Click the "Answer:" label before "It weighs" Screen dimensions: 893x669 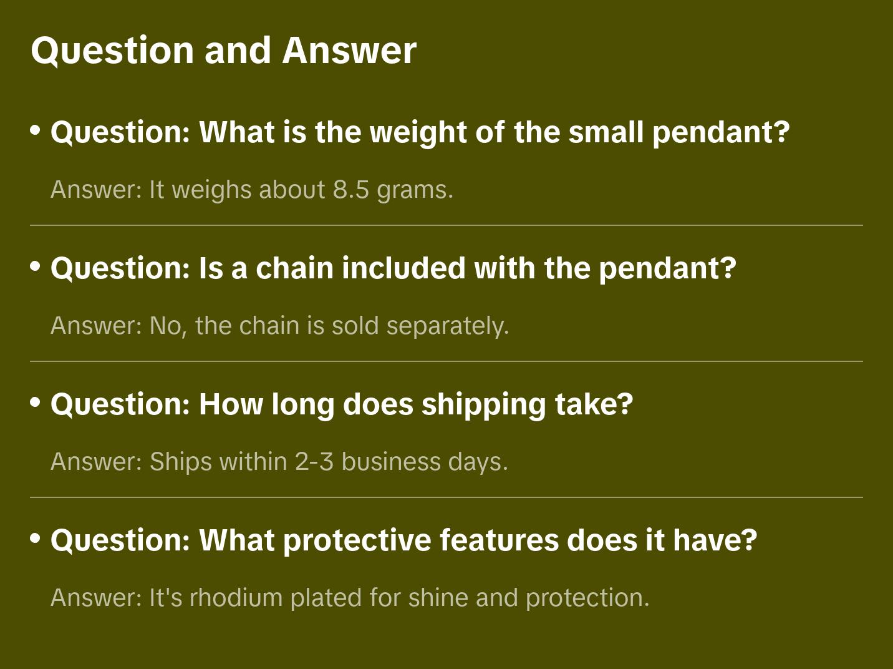pos(97,190)
